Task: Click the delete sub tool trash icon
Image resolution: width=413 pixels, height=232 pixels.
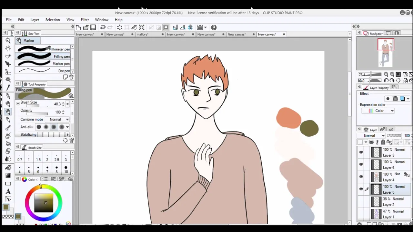Action: coord(71,77)
